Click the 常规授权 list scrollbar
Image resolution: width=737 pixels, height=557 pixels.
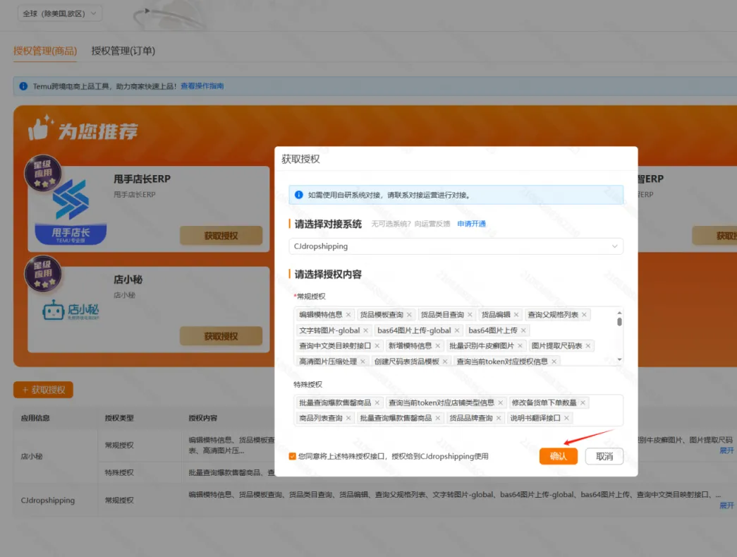[x=620, y=322]
